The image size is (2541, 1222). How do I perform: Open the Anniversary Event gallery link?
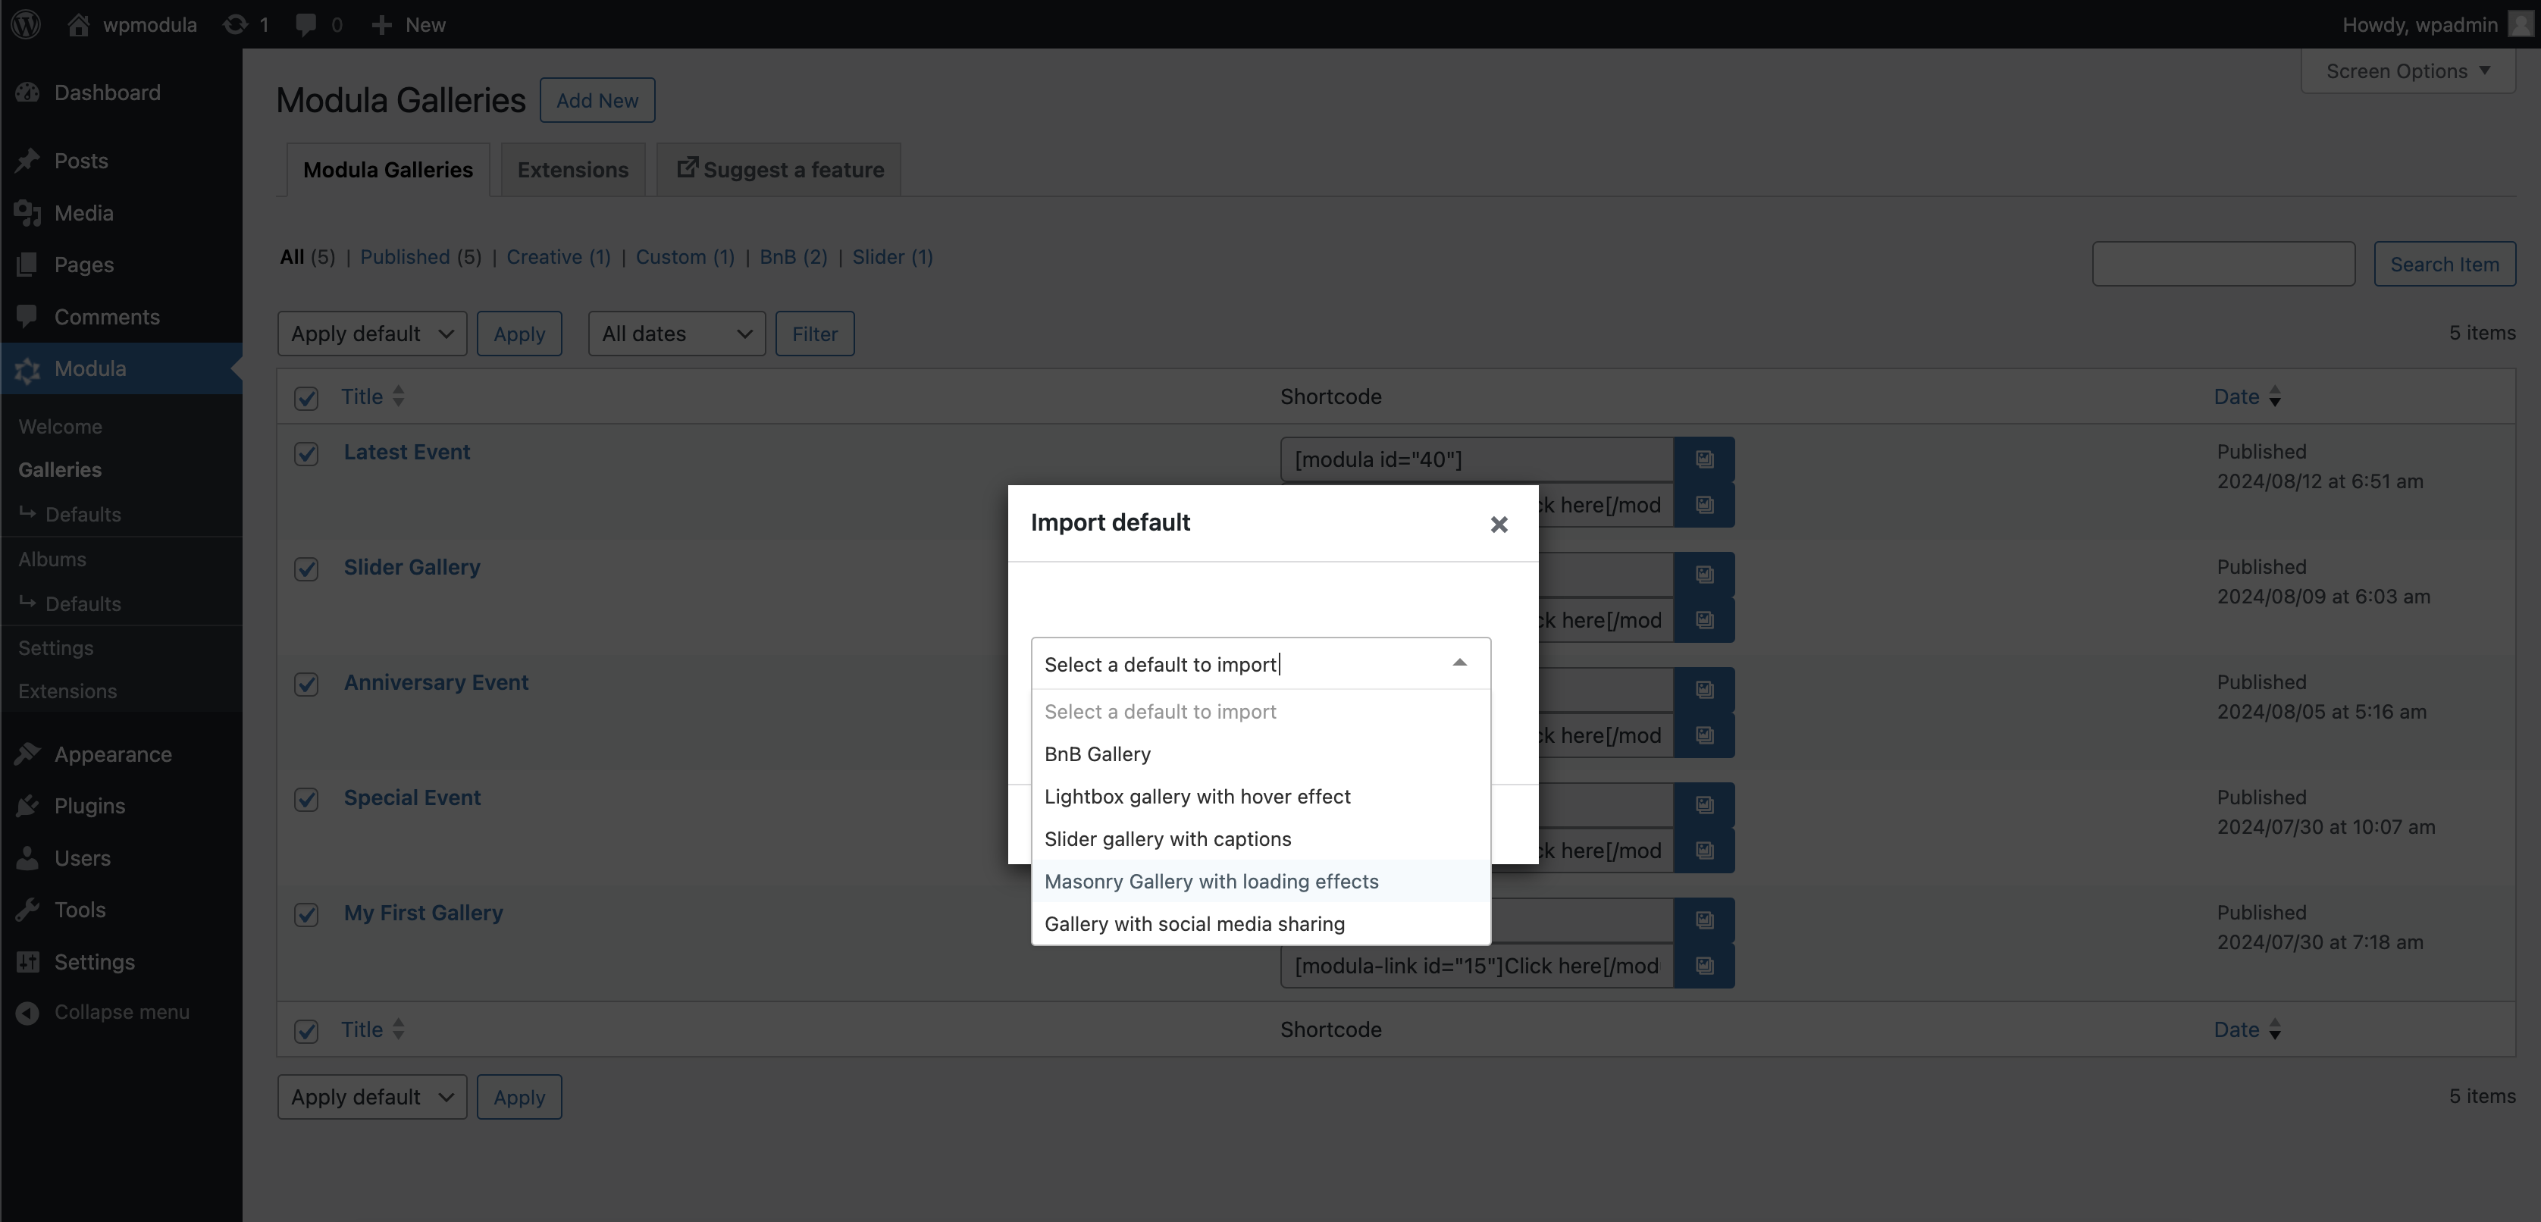pyautogui.click(x=435, y=682)
